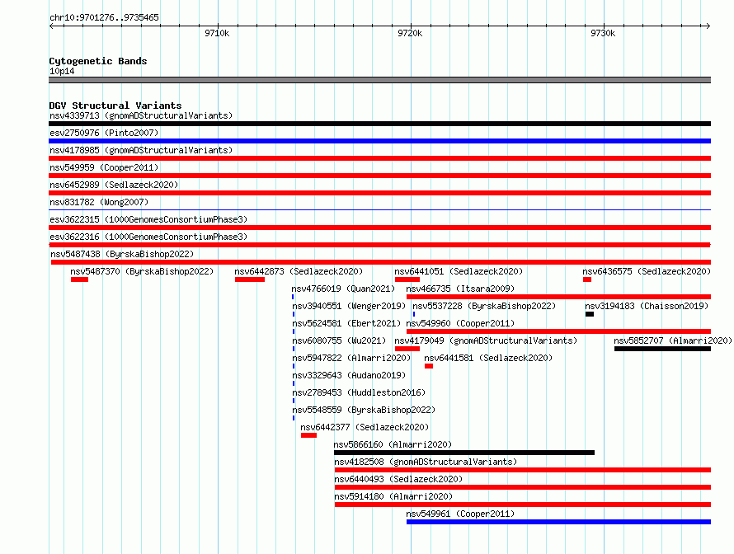Screen dimensions: 734x554
Task: Open the nsv6452989 Sedlazeck2020 variant label
Action: [114, 185]
